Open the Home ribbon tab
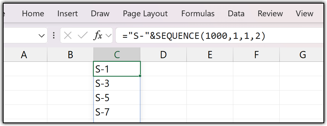 pyautogui.click(x=33, y=14)
